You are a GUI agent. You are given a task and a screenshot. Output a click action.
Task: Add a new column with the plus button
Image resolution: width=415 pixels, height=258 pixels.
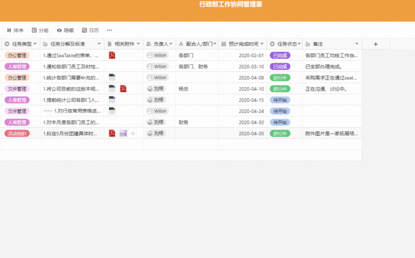point(376,44)
